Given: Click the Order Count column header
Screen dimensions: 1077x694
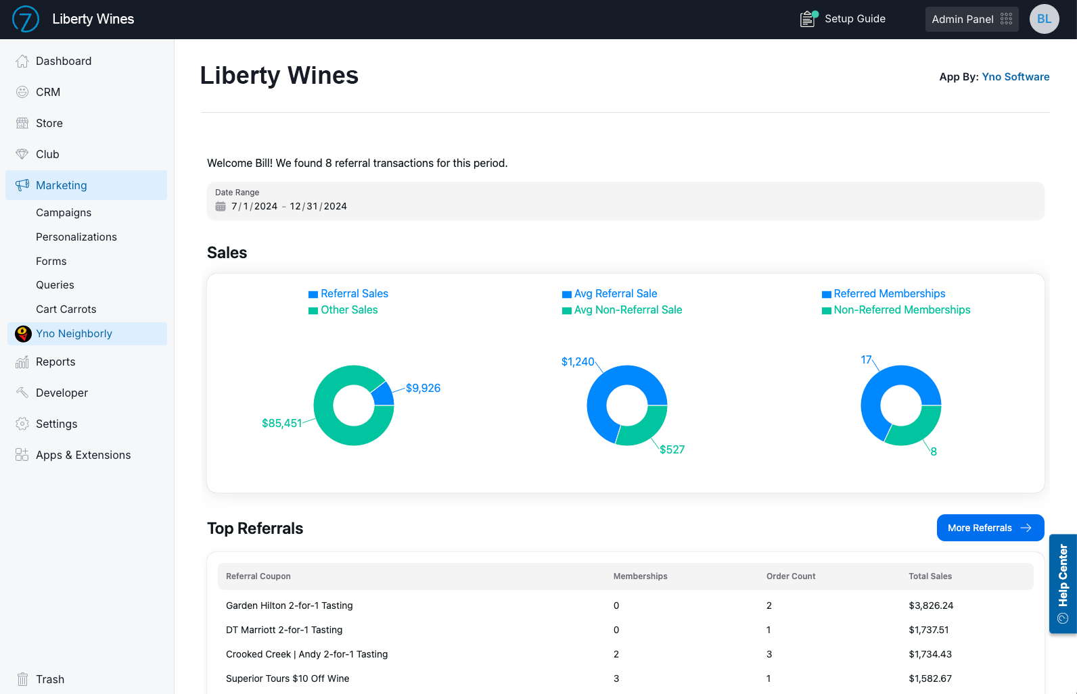Looking at the screenshot, I should tap(791, 576).
